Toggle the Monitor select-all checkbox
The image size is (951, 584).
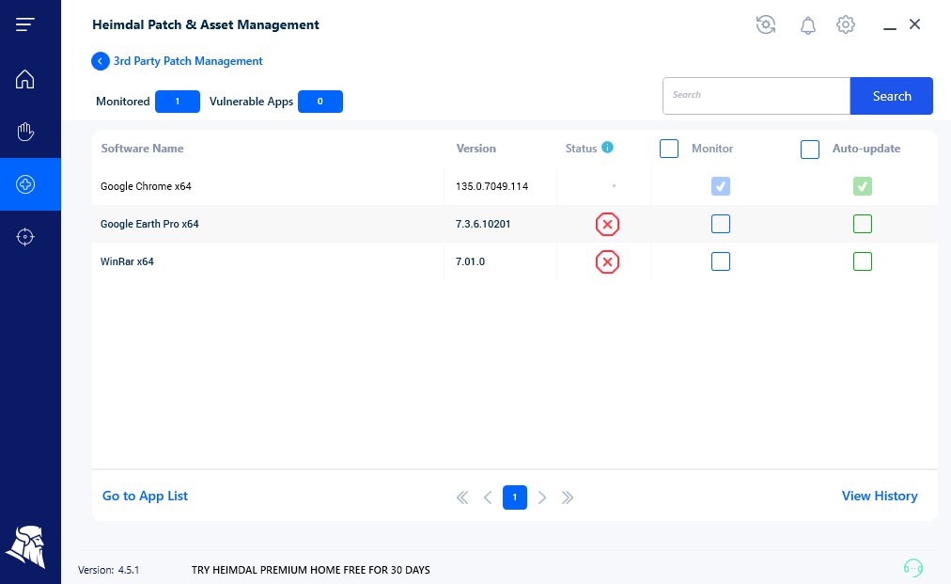[669, 149]
